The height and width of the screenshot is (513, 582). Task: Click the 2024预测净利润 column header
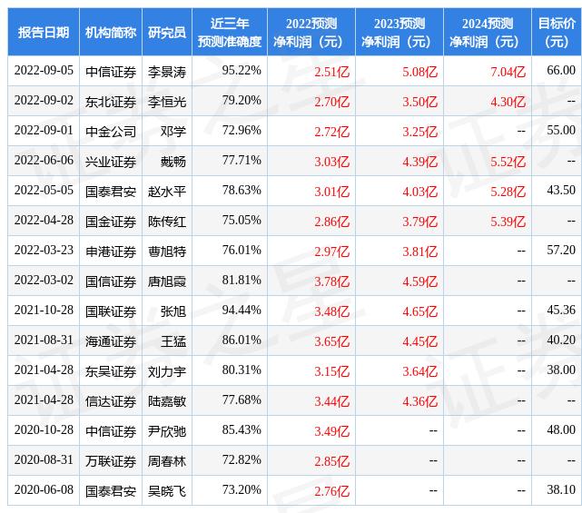[x=488, y=33]
